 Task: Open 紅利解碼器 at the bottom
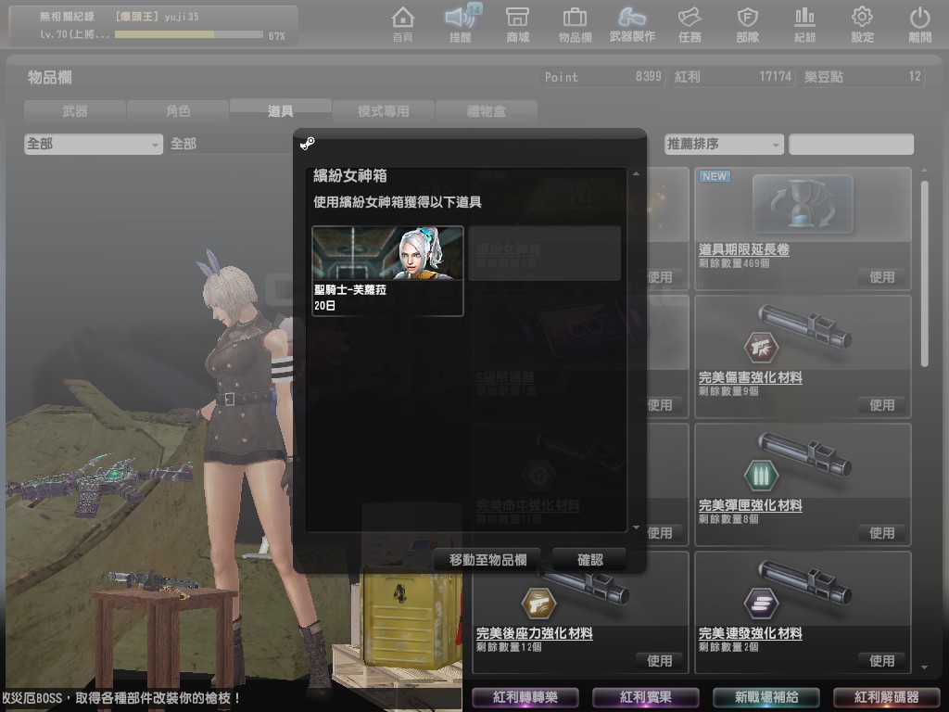click(x=887, y=697)
